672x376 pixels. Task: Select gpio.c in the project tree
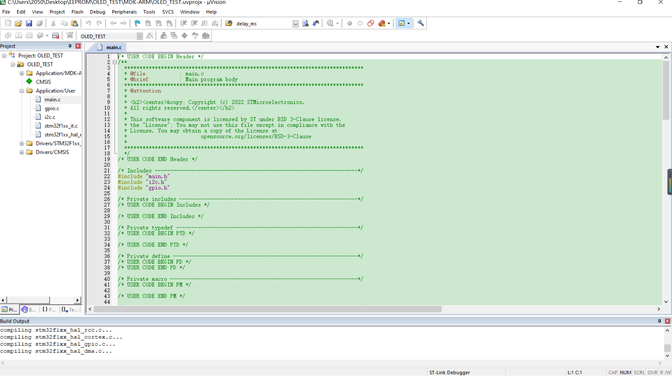point(52,108)
